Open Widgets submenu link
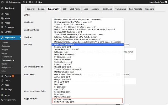The image size is (168, 105). pyautogui.click(x=5, y=50)
